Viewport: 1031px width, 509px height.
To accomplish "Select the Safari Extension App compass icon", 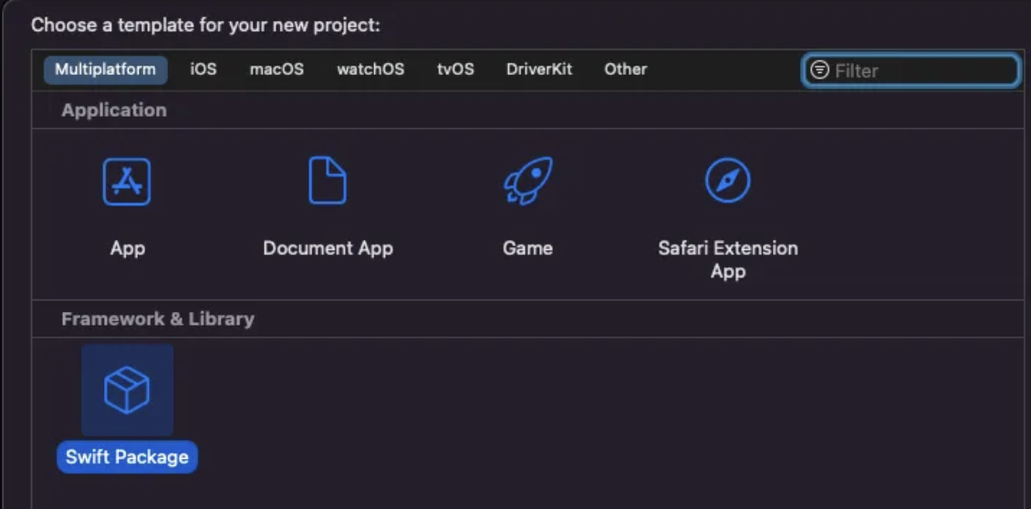I will pyautogui.click(x=727, y=181).
